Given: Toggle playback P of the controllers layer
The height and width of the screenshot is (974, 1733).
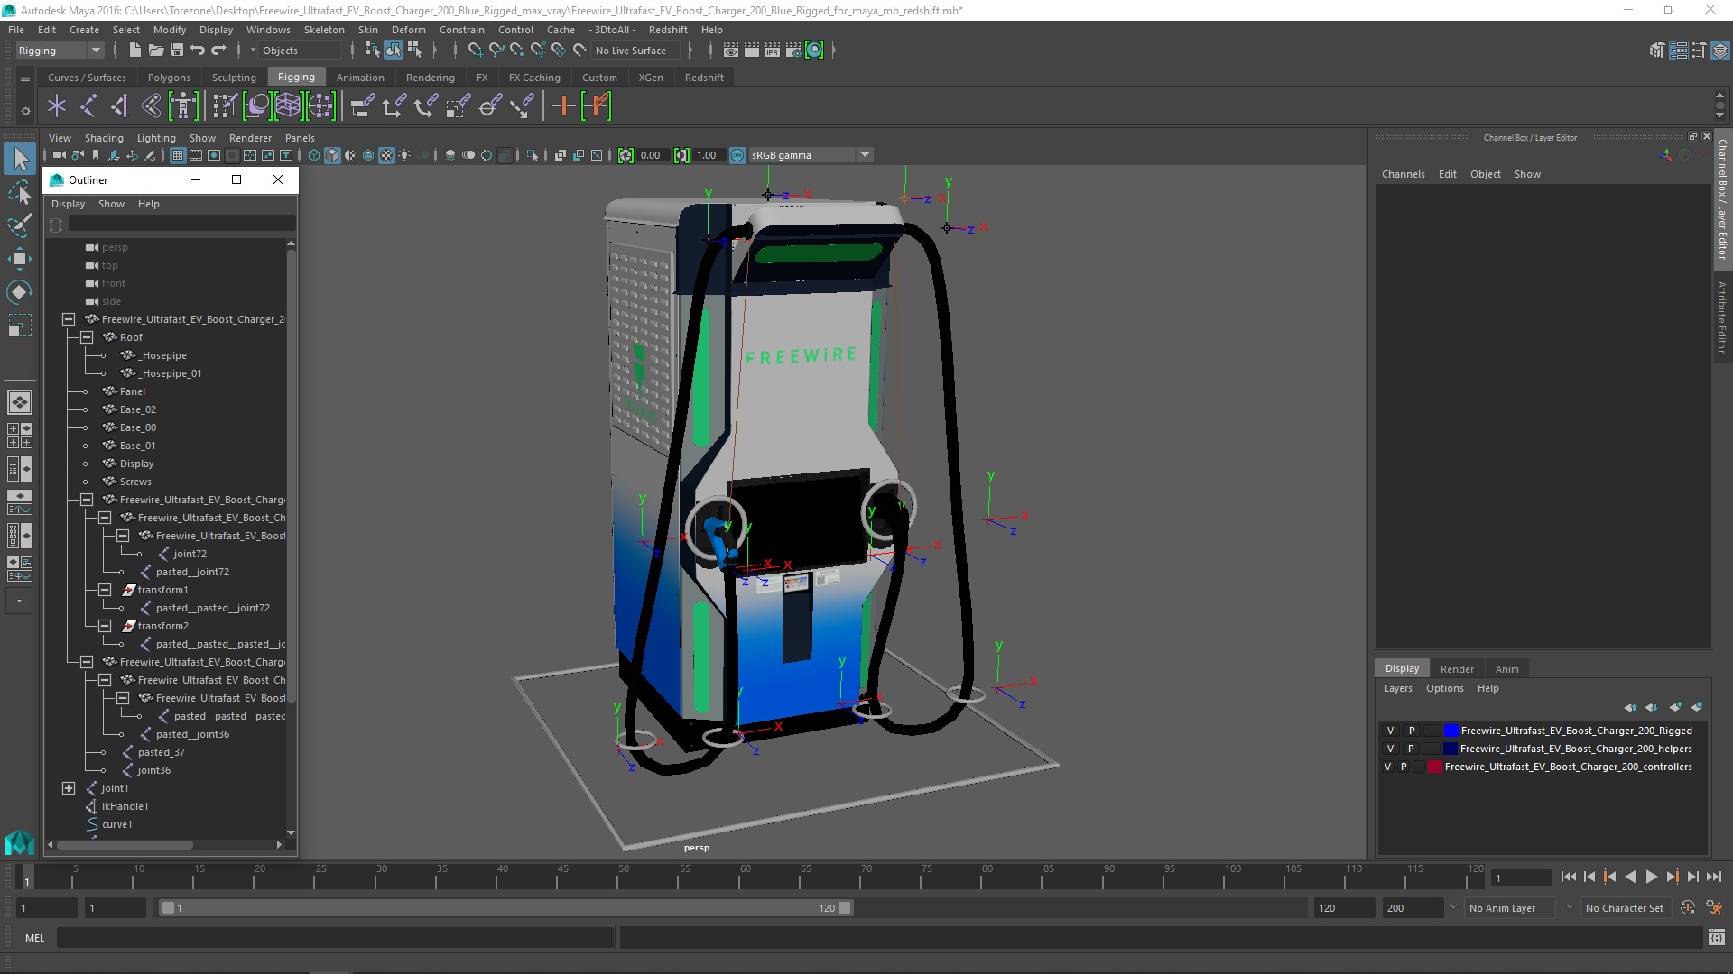Looking at the screenshot, I should (1404, 767).
